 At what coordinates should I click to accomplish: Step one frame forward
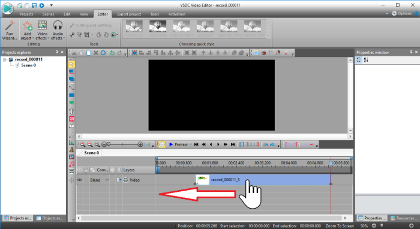tap(218, 144)
